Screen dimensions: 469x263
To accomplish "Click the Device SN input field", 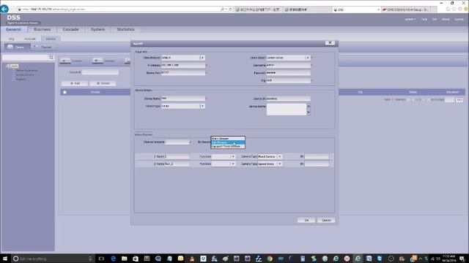I will pos(288,99).
